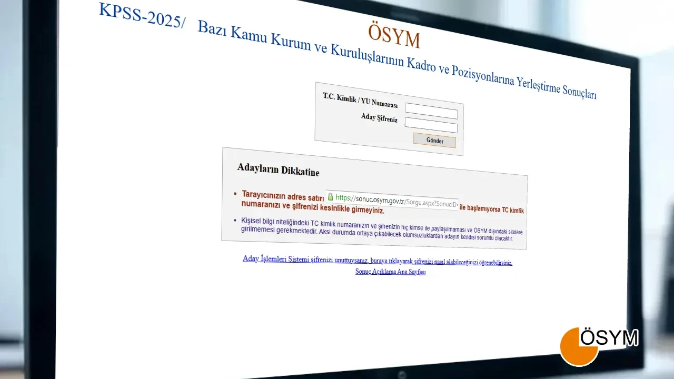Click the Adayların Dikkatine heading
Image resolution: width=674 pixels, height=379 pixels.
point(279,171)
